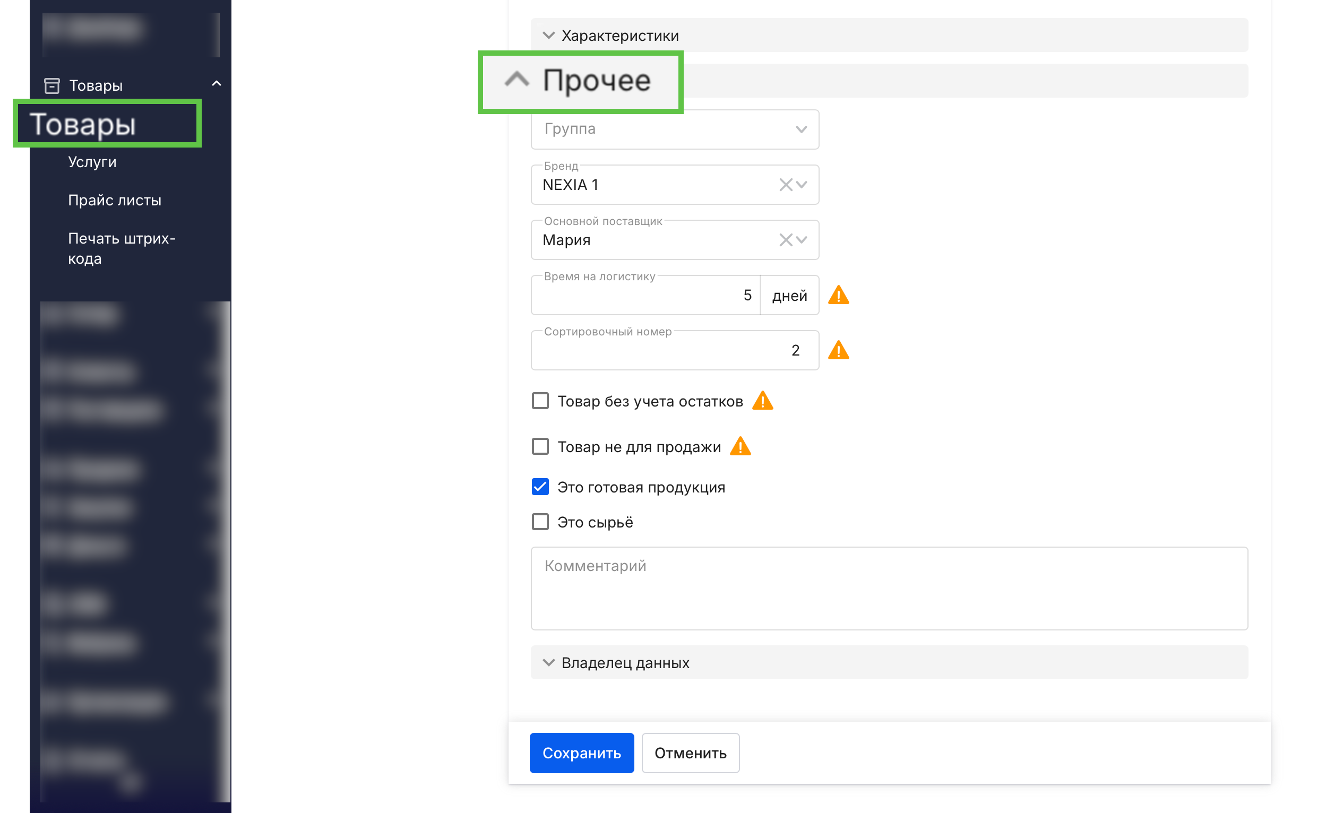Click the Товары archive box icon
The width and height of the screenshot is (1343, 813).
pos(52,85)
